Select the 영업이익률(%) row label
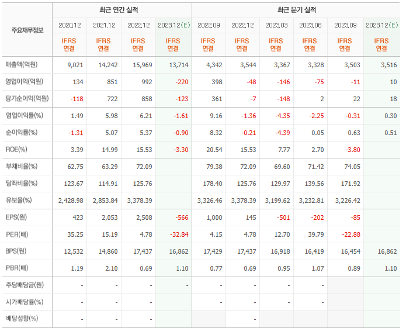The image size is (406, 328). pyautogui.click(x=25, y=116)
